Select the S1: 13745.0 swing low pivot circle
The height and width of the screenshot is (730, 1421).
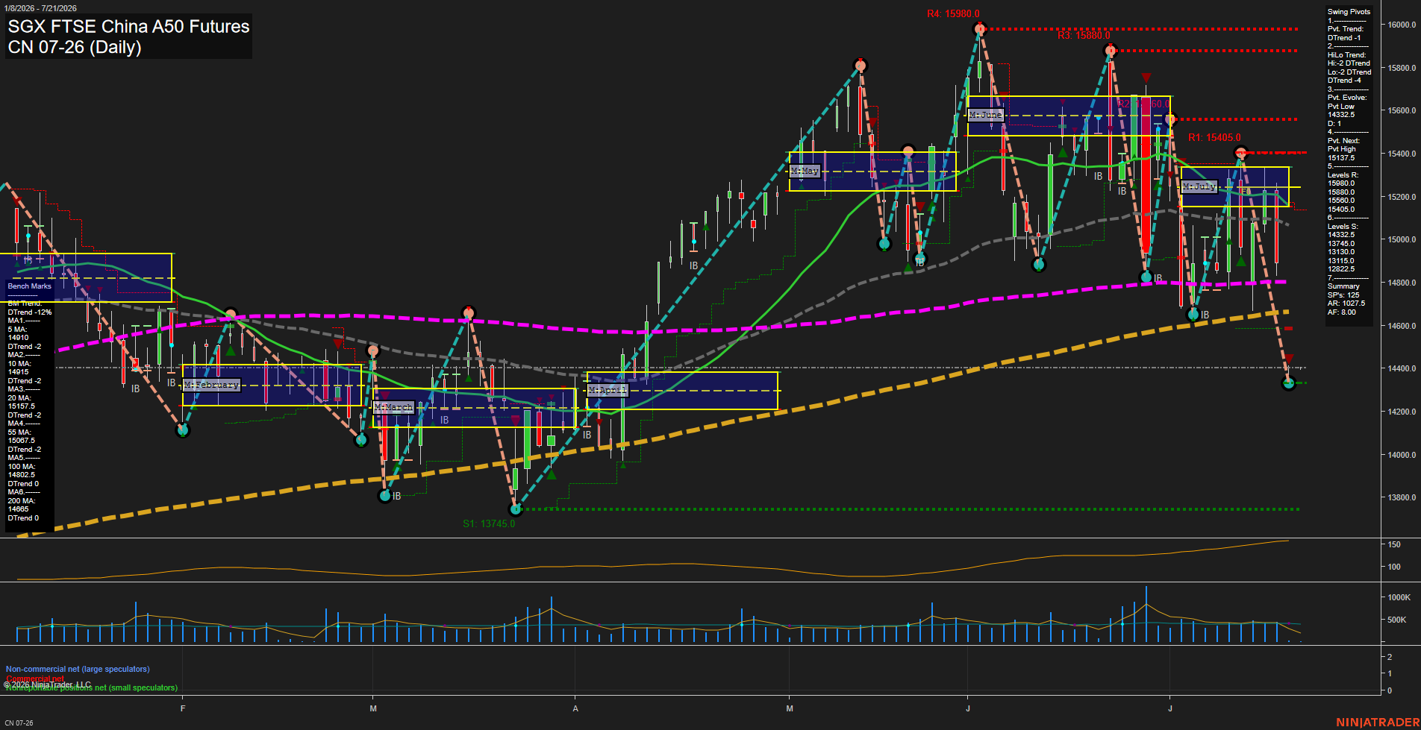(516, 509)
